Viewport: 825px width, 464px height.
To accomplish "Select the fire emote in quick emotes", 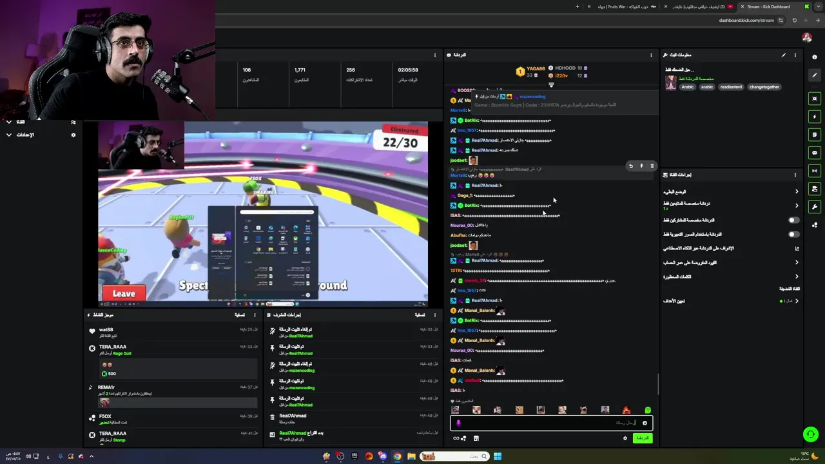I will [626, 410].
